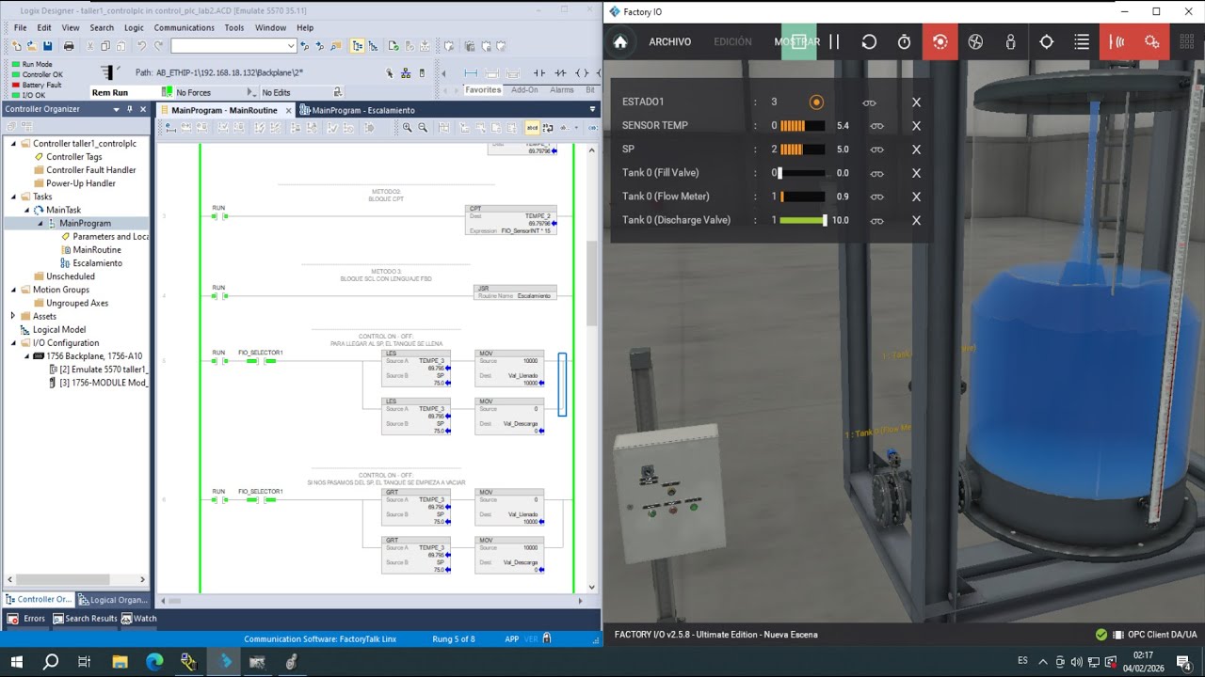The height and width of the screenshot is (677, 1205).
Task: Insert a new rung from the element toolbar
Action: pos(472,72)
